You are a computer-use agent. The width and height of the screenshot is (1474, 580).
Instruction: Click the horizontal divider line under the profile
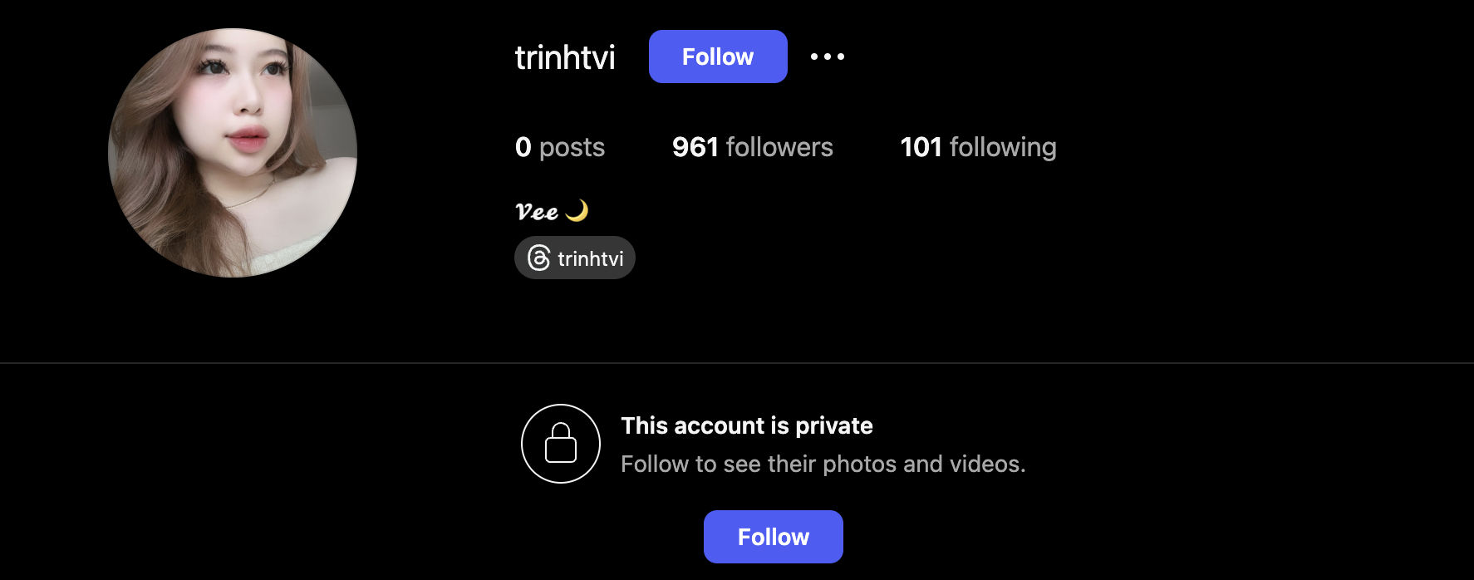(737, 363)
